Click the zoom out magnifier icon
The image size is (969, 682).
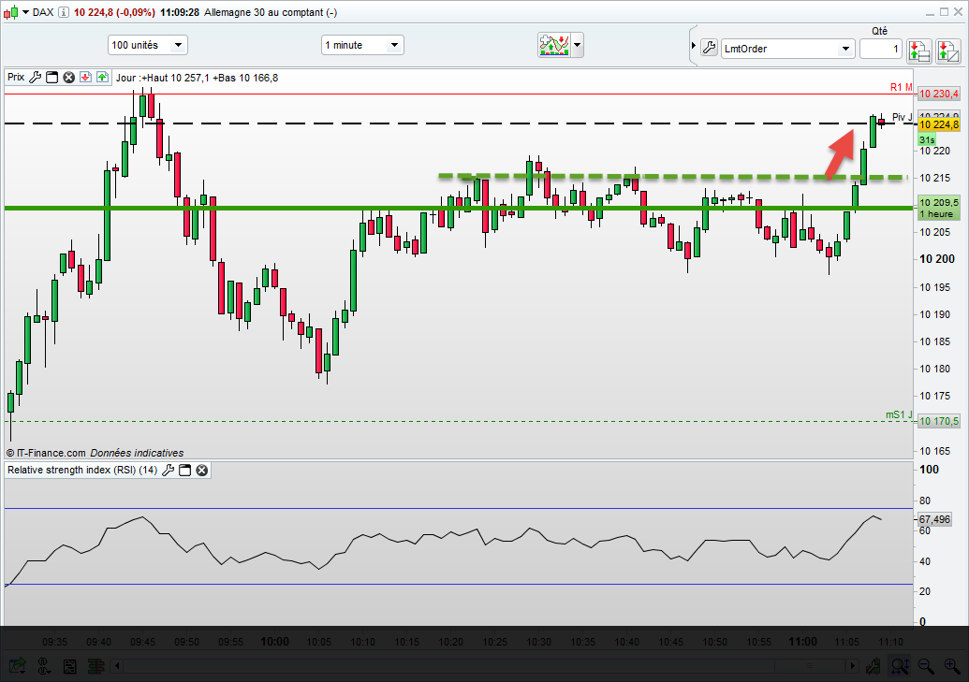point(926,666)
